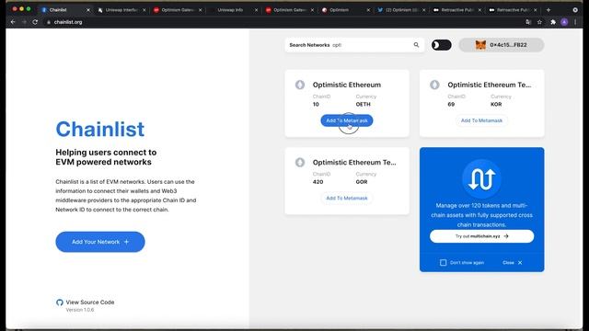
Task: Click the green macOS fullscreen window button
Action: (x=29, y=8)
